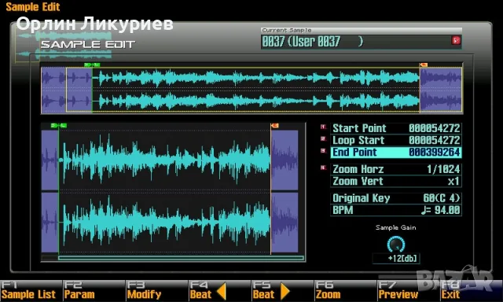Click the red marker beside Start Point
503x302 pixels.
coord(323,127)
